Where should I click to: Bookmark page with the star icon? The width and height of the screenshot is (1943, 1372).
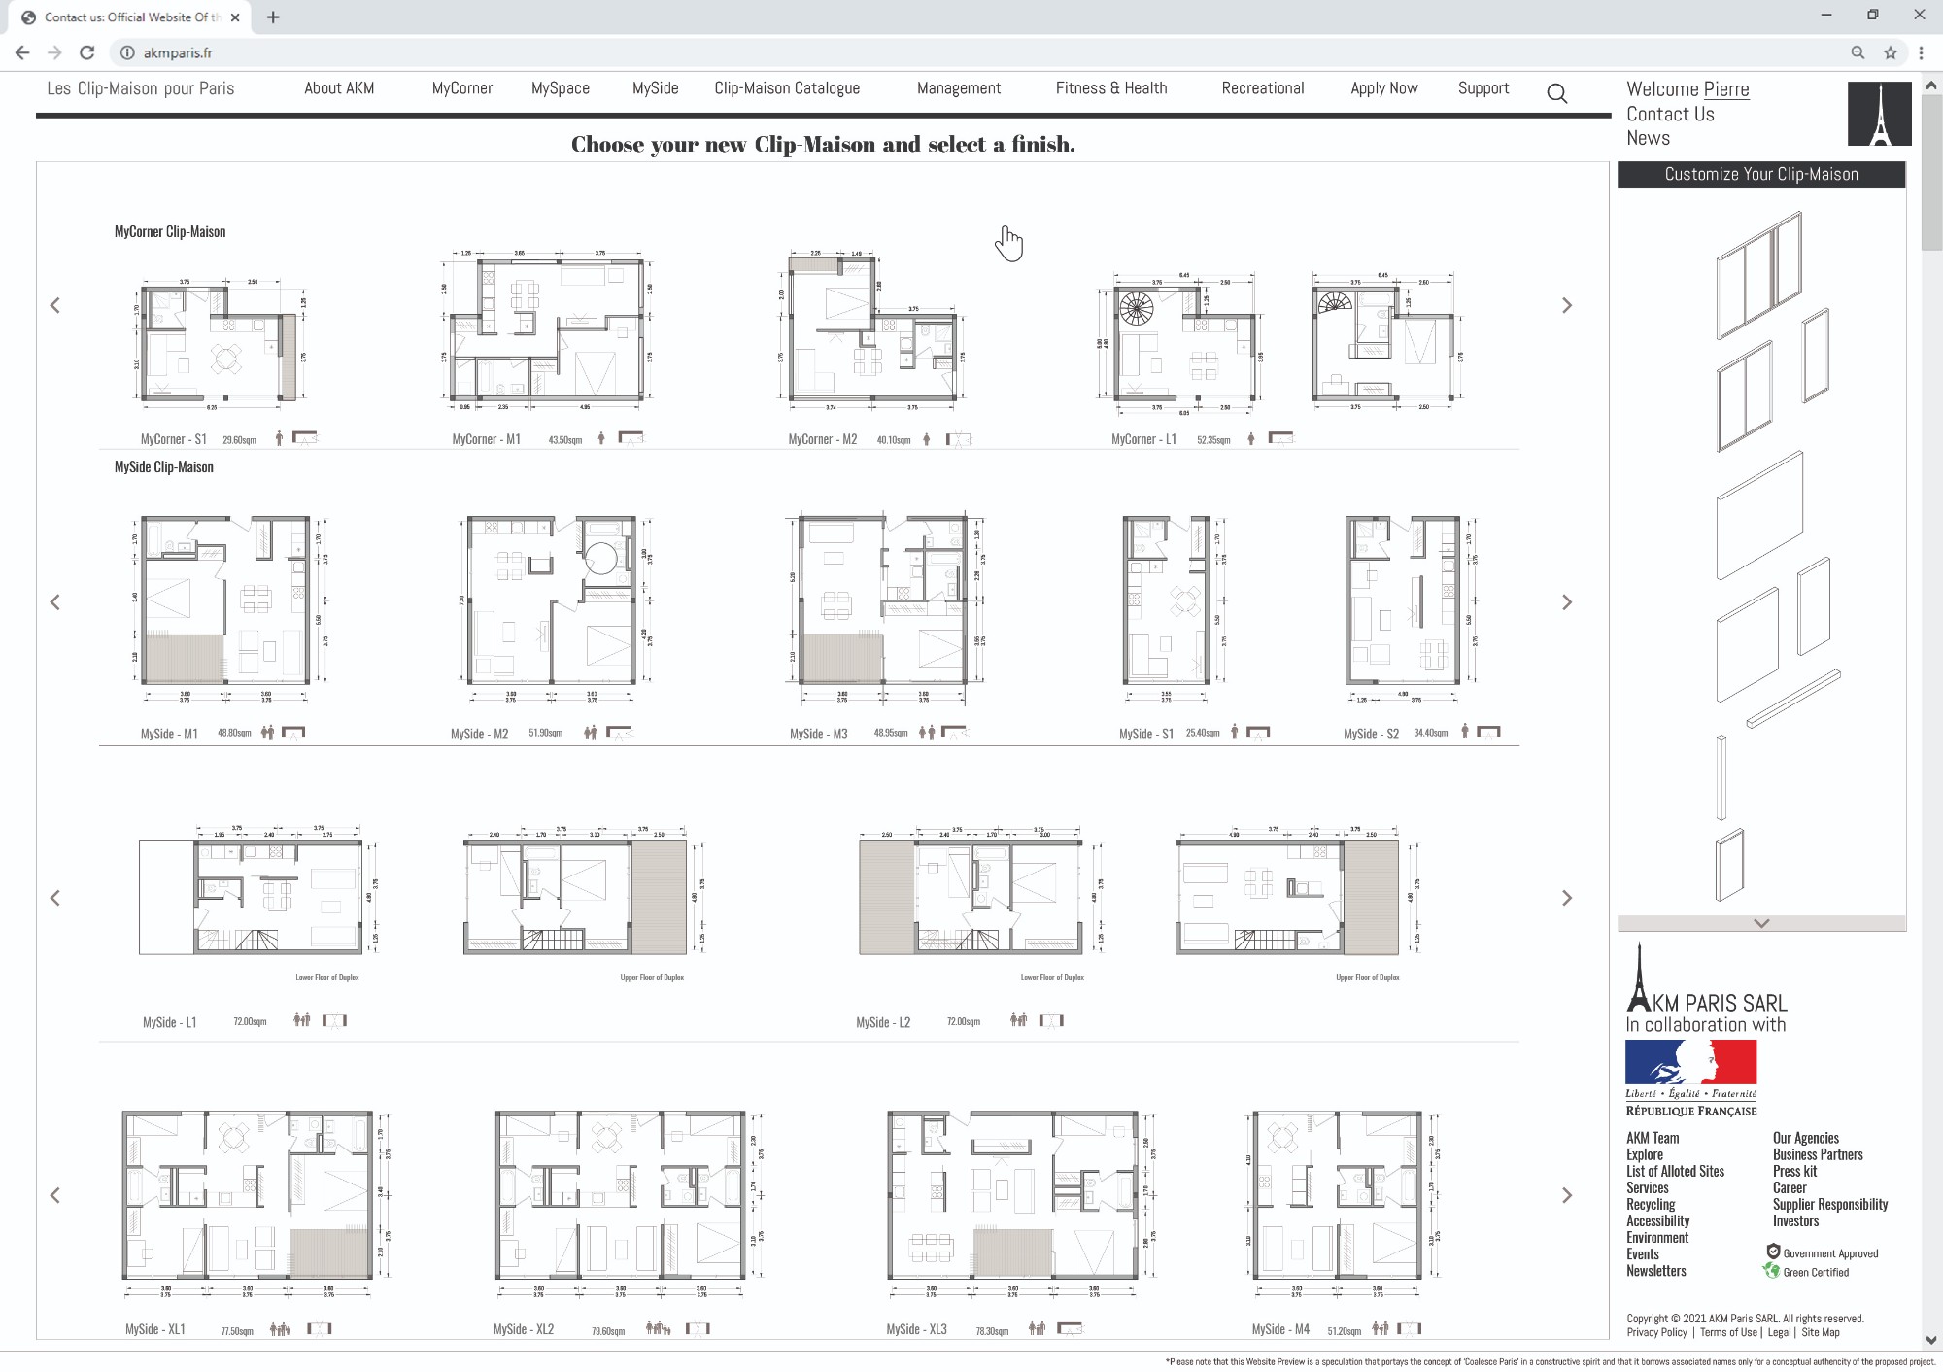coord(1890,53)
